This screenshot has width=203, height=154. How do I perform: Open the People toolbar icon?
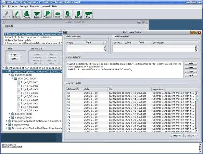pyautogui.click(x=27, y=14)
